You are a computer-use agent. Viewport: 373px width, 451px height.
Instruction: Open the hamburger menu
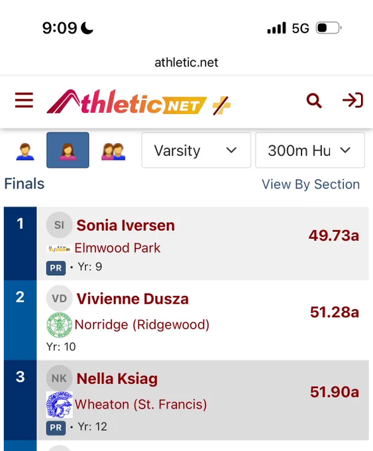point(24,100)
